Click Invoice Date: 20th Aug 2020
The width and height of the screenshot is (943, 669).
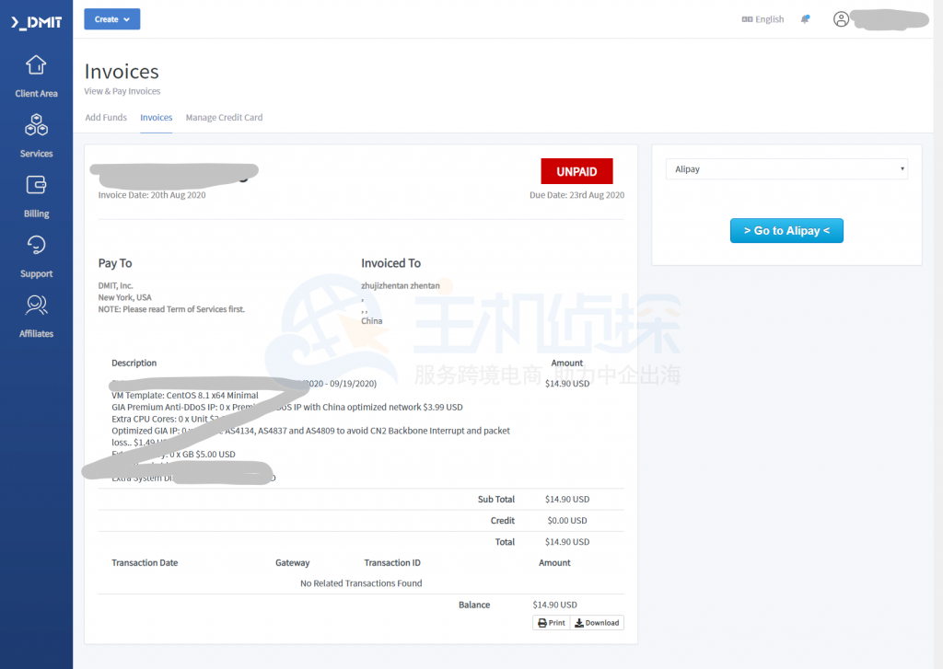[x=152, y=195]
